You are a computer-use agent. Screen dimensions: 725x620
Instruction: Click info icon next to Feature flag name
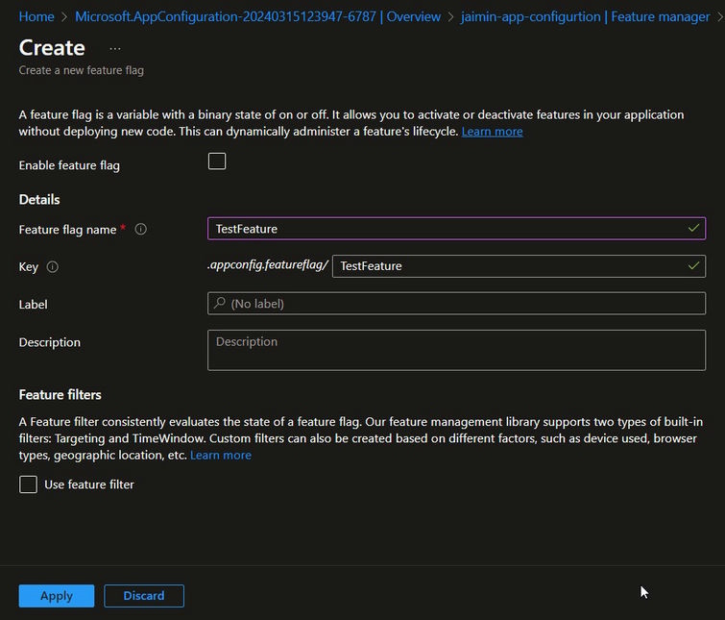click(141, 230)
